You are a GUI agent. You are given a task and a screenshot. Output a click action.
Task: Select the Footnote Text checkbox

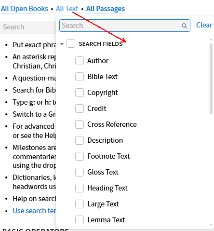point(80,156)
